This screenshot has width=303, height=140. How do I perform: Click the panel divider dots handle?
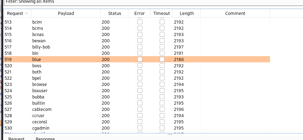pos(170,134)
